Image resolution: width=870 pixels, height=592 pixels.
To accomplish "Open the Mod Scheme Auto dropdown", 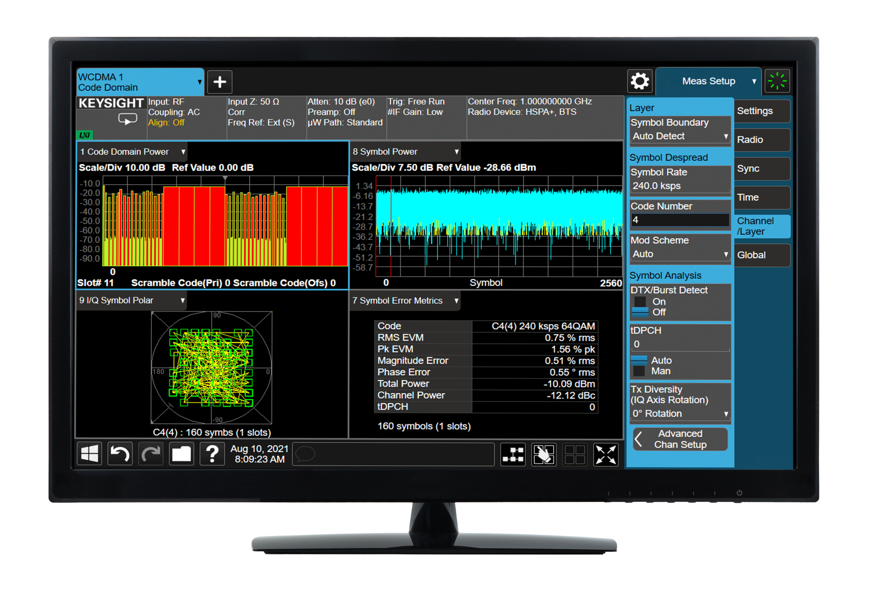I will (x=680, y=254).
